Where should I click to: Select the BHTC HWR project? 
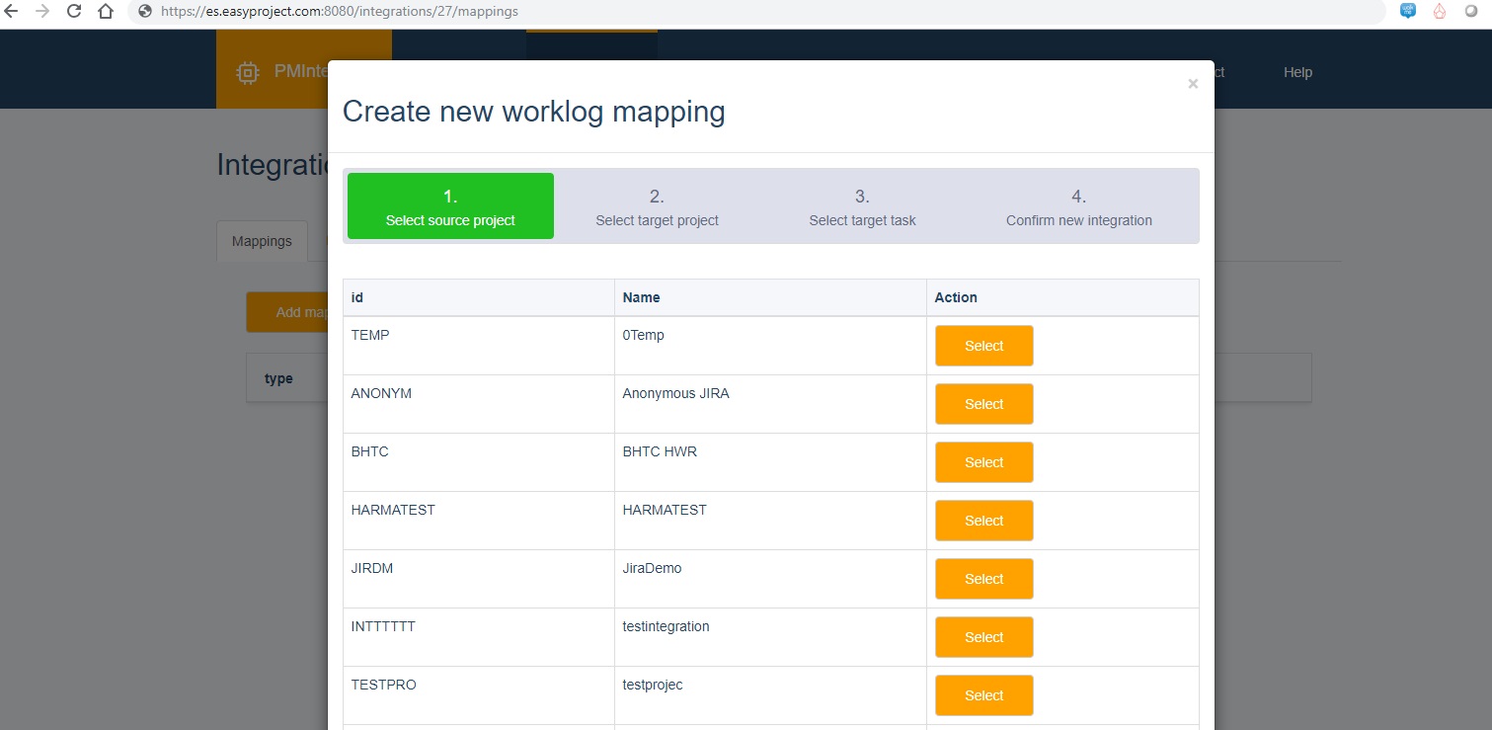point(983,462)
